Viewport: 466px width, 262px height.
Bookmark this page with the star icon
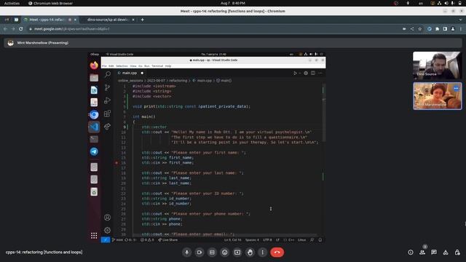click(419, 29)
